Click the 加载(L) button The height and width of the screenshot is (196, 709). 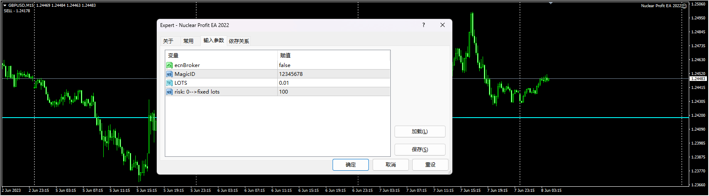click(420, 132)
